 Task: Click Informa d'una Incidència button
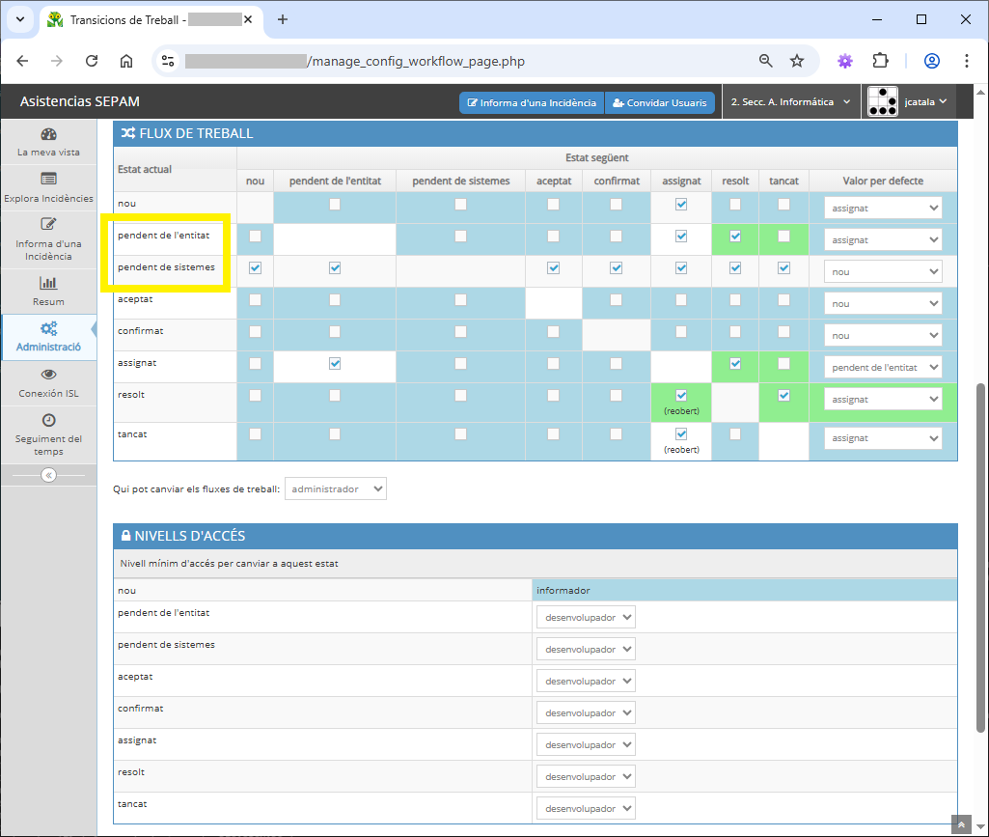pos(532,102)
